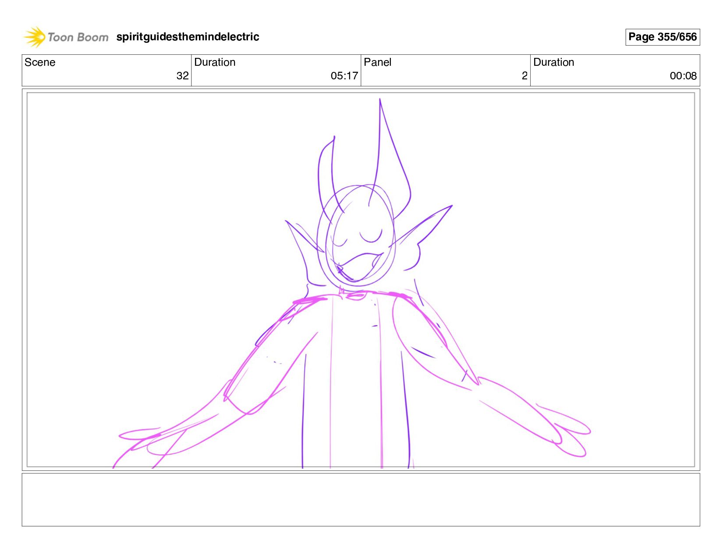Click the scene Duration label
The height and width of the screenshot is (559, 723).
215,62
